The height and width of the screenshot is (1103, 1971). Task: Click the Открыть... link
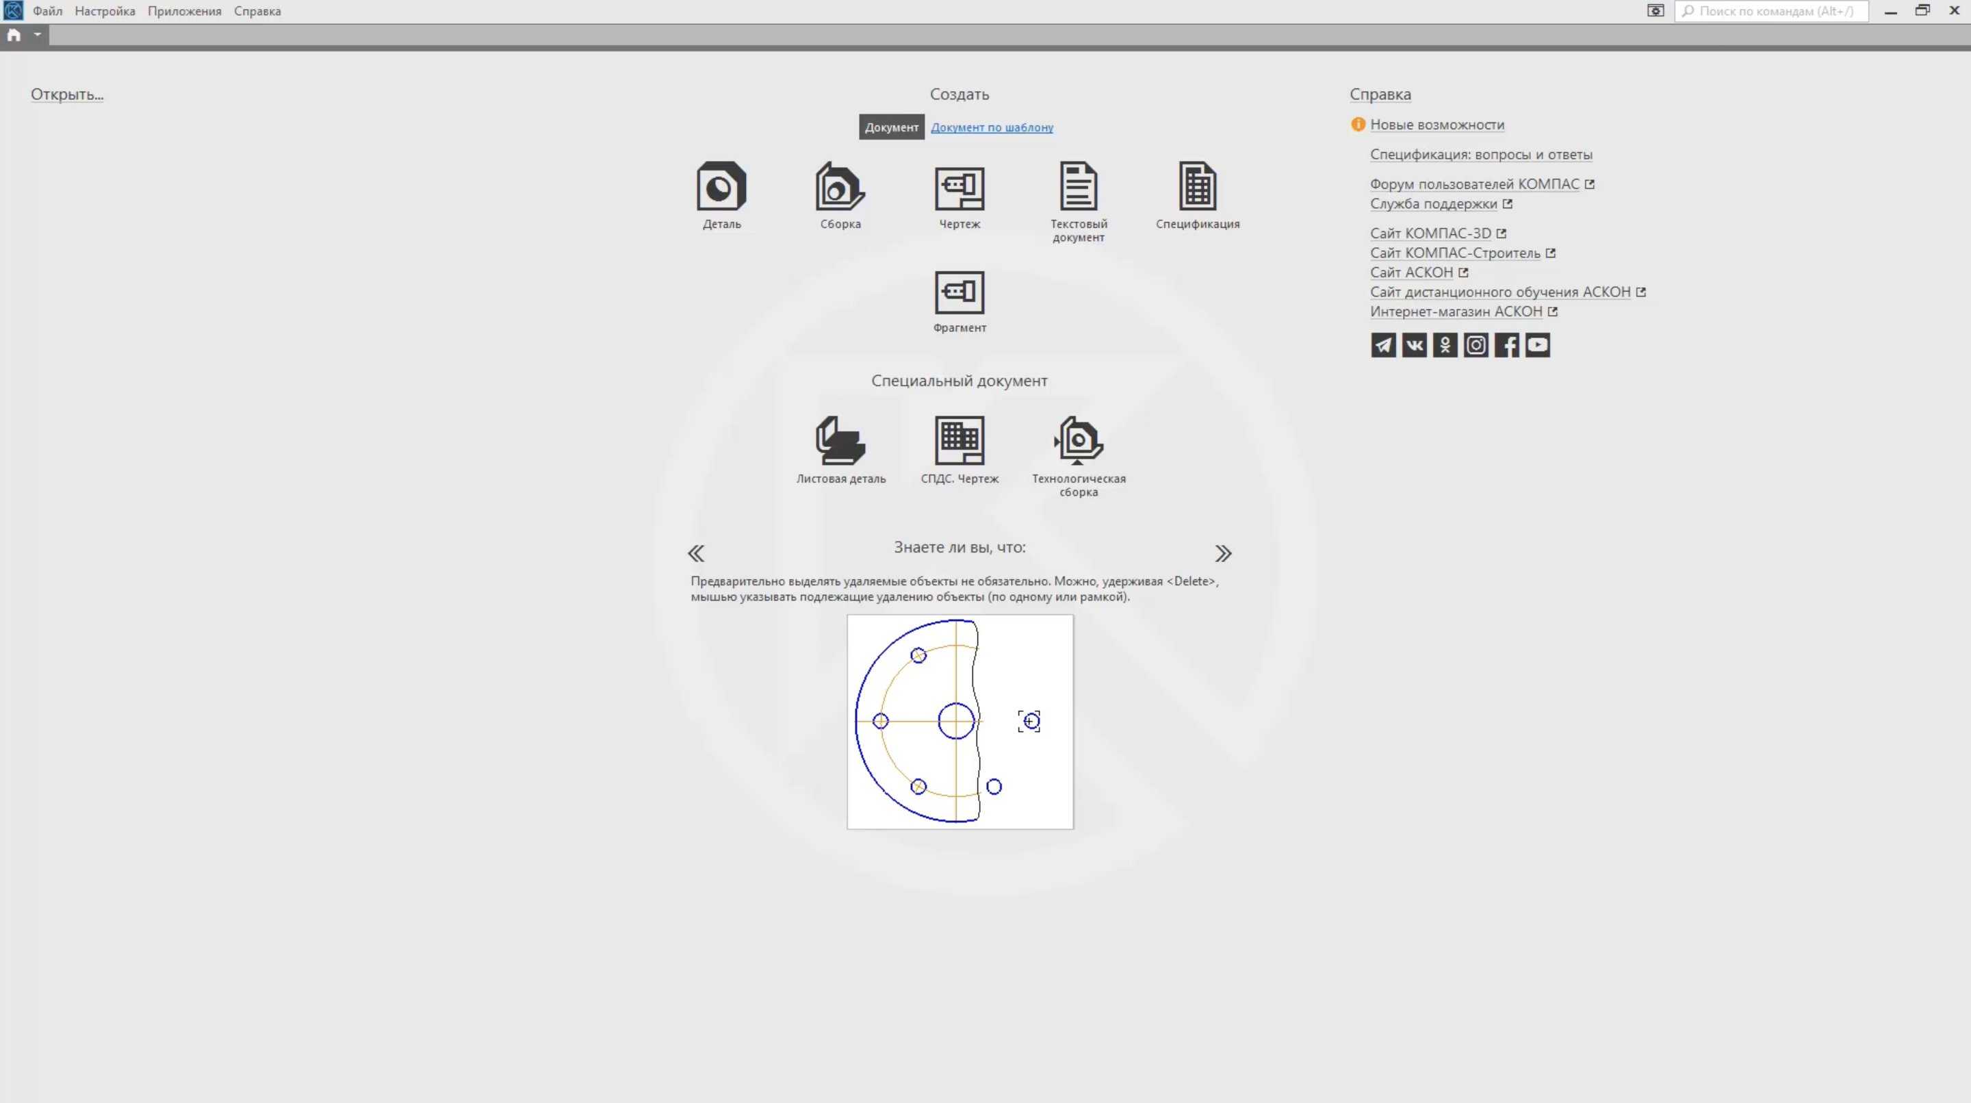click(66, 94)
